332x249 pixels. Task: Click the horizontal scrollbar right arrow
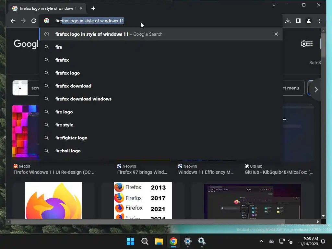pos(318,222)
